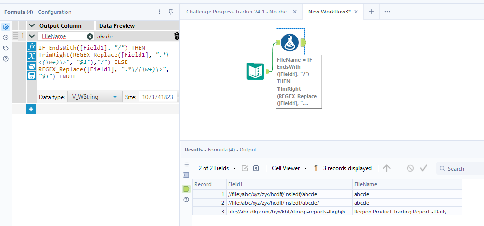Open the X columns and constants picker
The height and width of the screenshot is (226, 484).
point(31,57)
